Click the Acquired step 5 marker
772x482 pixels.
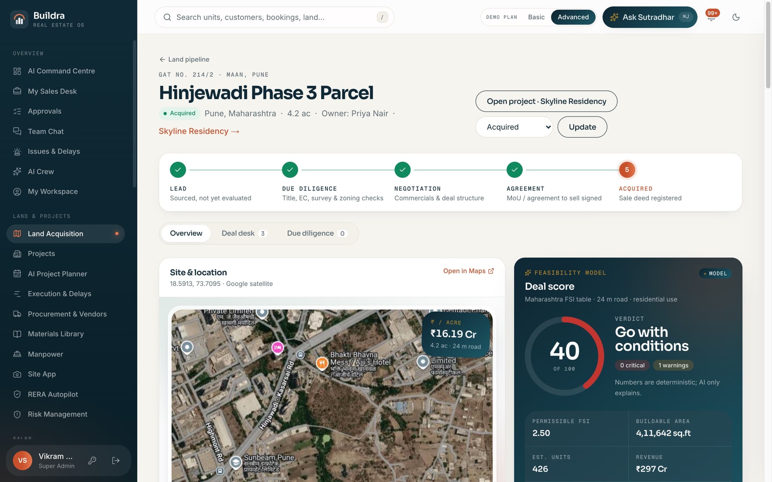[x=627, y=170]
